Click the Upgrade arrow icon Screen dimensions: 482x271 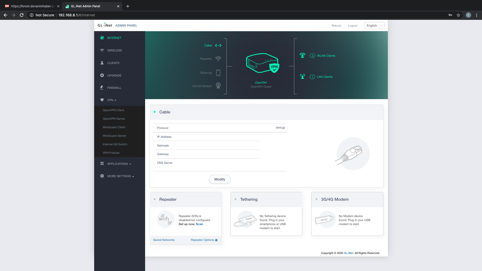click(x=102, y=75)
